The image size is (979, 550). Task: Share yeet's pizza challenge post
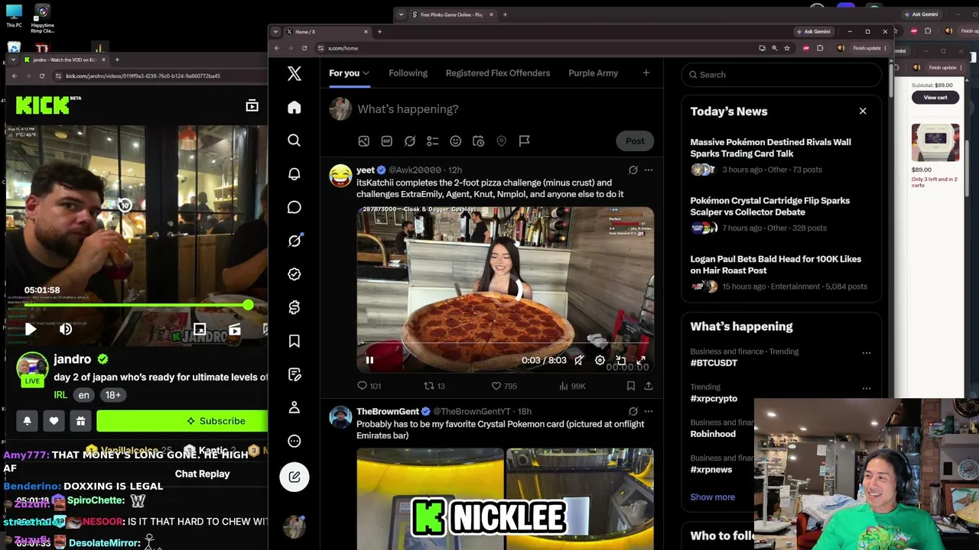pyautogui.click(x=649, y=387)
